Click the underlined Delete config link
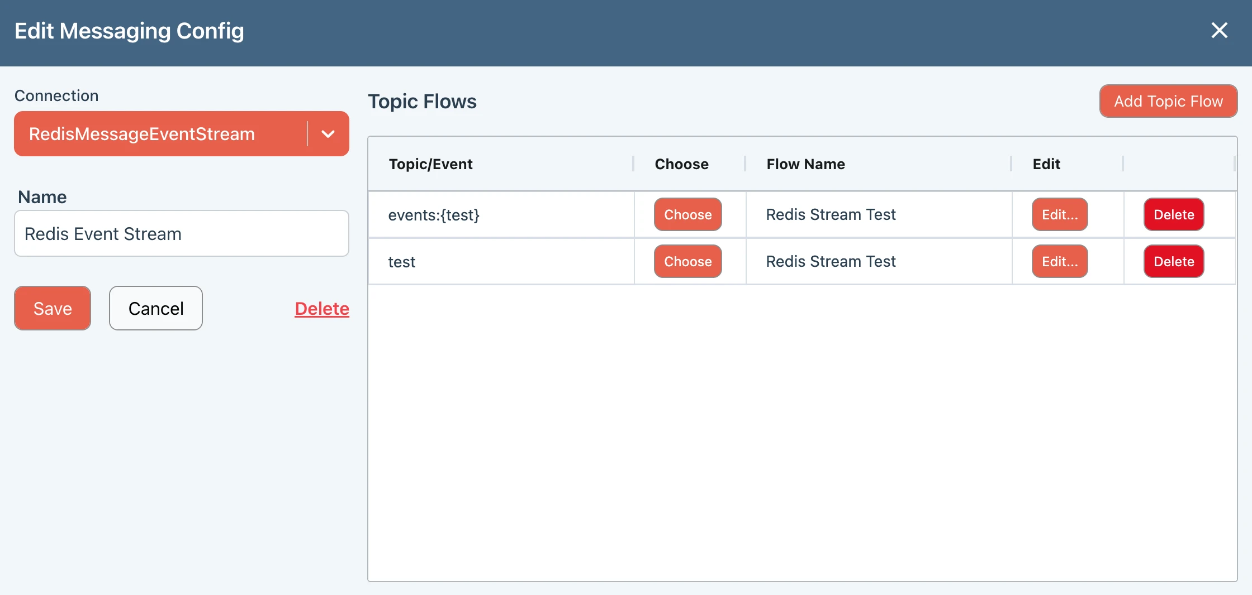1252x595 pixels. (x=322, y=309)
